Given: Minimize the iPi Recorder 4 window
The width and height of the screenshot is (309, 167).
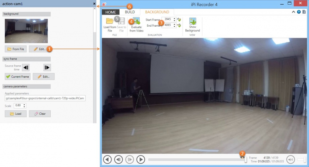Looking at the screenshot, I should coord(282,4).
